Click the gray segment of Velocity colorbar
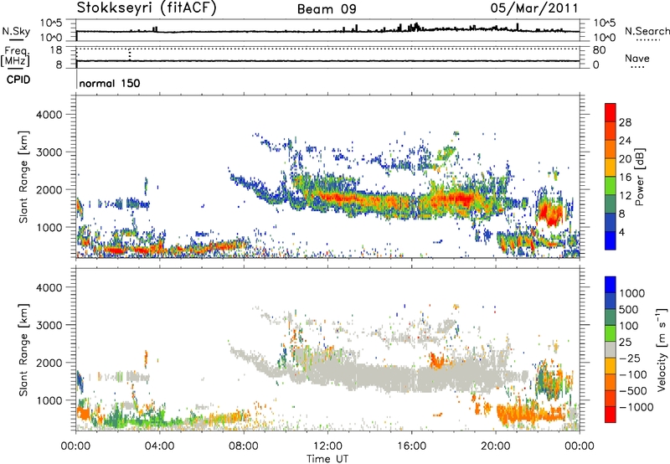This screenshot has width=670, height=464. [x=611, y=349]
